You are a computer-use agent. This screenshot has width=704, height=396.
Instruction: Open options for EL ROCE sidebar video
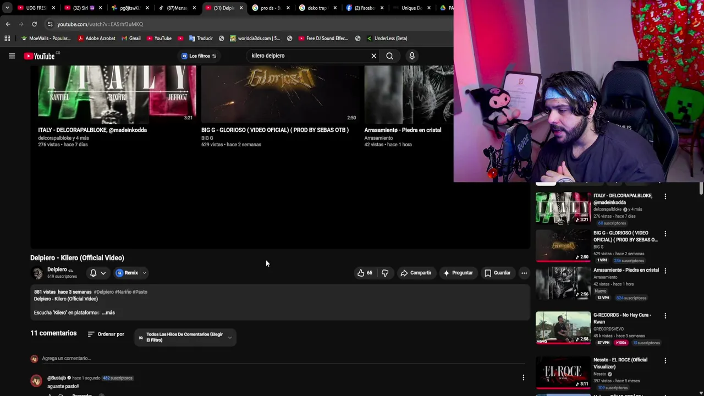pyautogui.click(x=665, y=361)
